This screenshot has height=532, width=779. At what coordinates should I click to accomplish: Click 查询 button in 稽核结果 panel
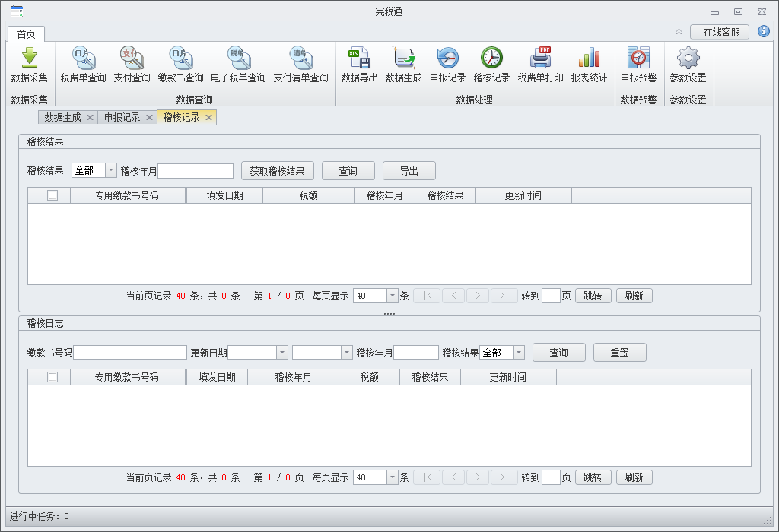[348, 171]
